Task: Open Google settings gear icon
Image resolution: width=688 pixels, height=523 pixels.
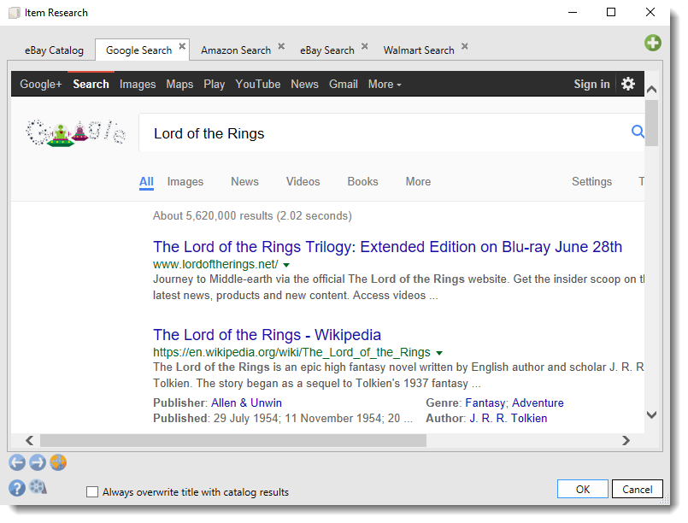Action: click(x=628, y=84)
